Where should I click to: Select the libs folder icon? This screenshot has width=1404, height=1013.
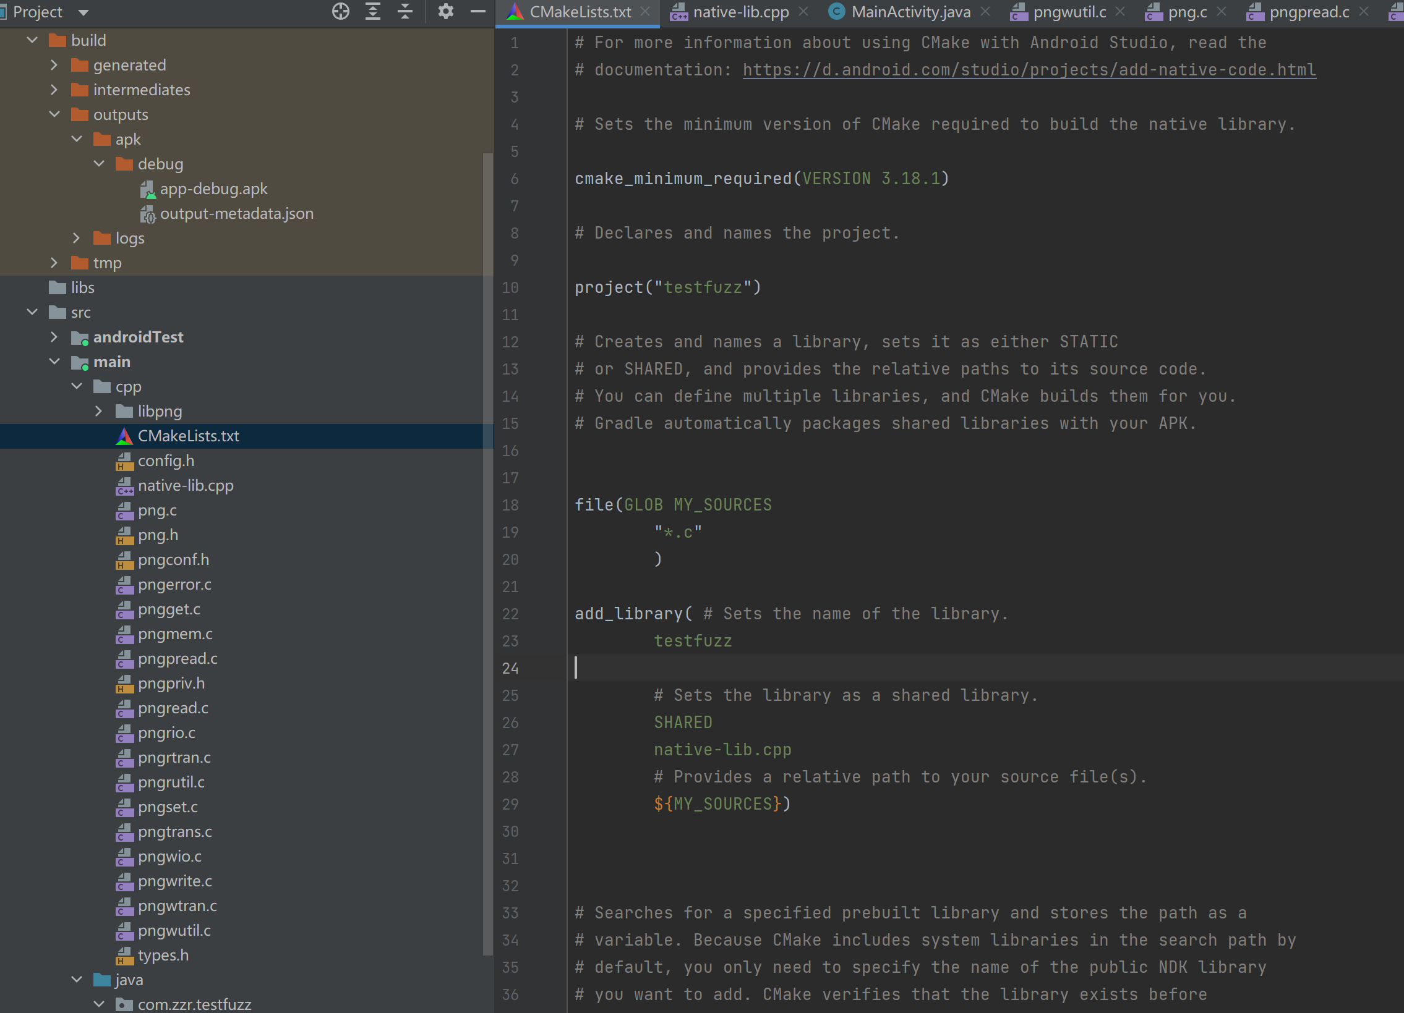pyautogui.click(x=58, y=287)
